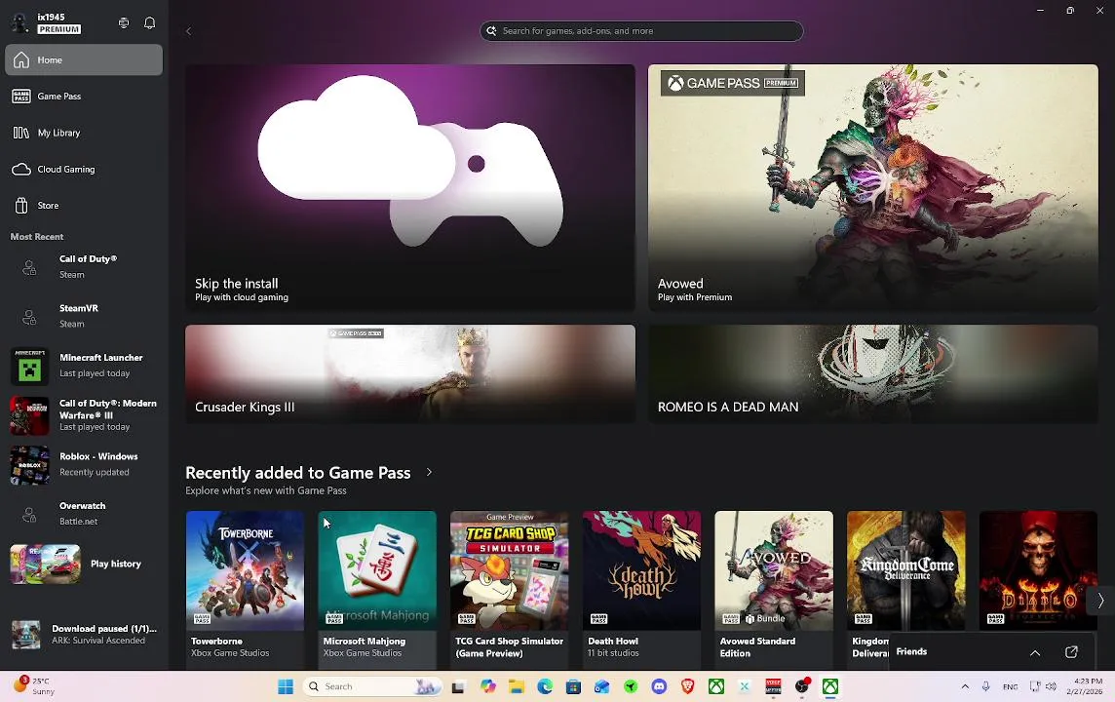Open the Towerborne game tile

tap(245, 589)
